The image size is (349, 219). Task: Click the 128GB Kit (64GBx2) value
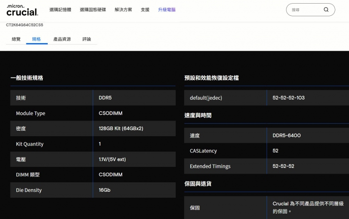(121, 129)
